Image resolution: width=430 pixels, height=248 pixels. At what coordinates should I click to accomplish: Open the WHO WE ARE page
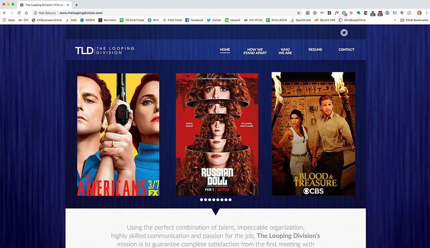[285, 51]
